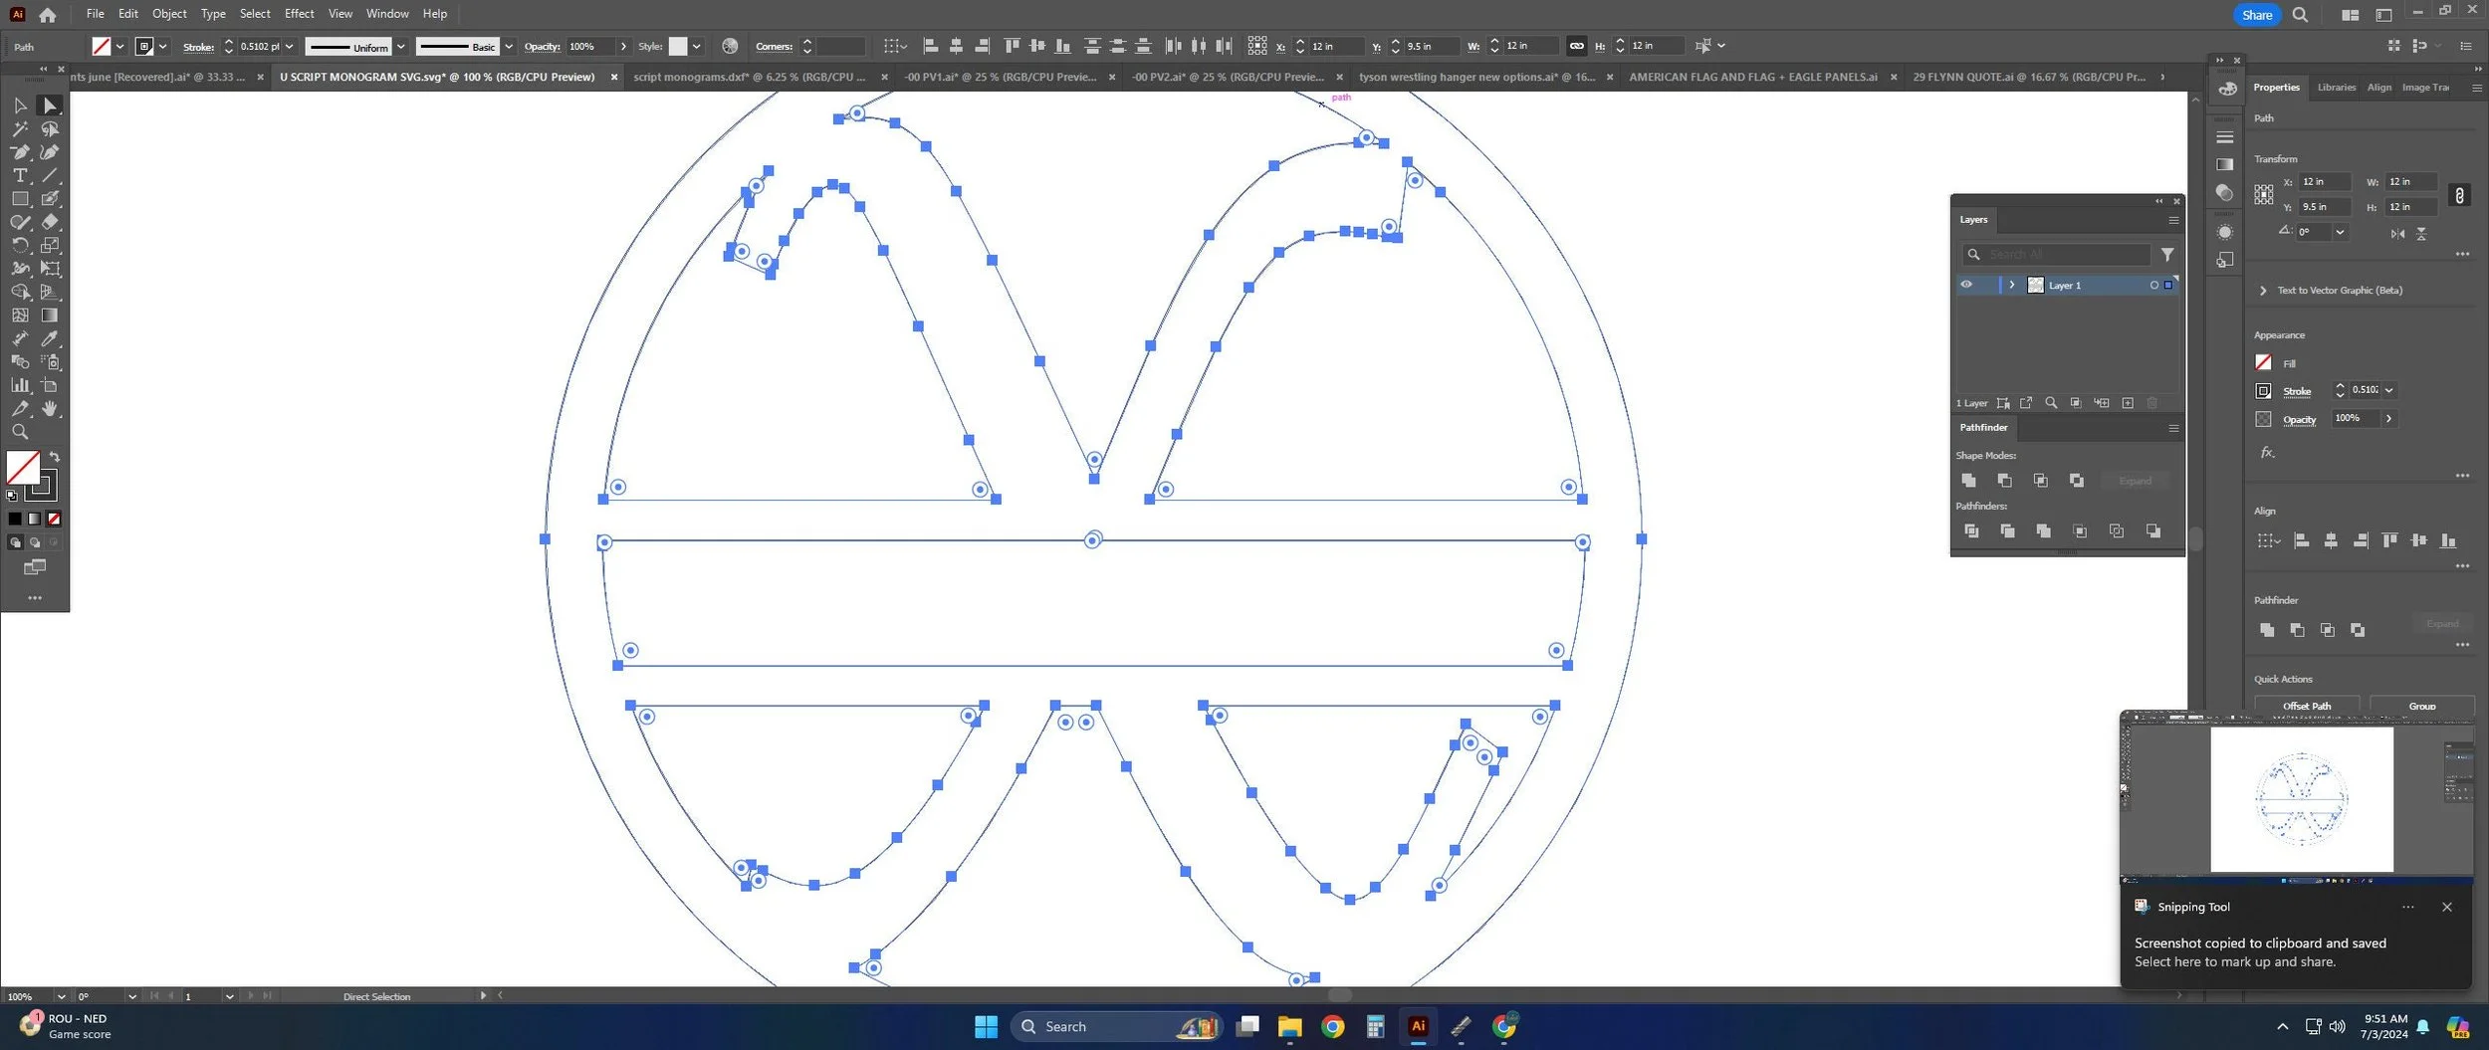Toggle Flip Horizontal in Transform section
Screen dimensions: 2489x1050
coord(2397,233)
